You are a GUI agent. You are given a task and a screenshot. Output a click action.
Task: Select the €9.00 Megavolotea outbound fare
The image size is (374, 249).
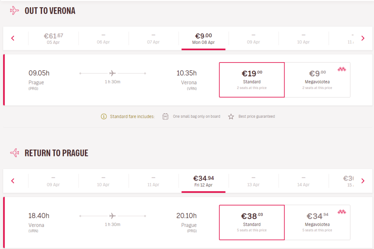pos(317,80)
